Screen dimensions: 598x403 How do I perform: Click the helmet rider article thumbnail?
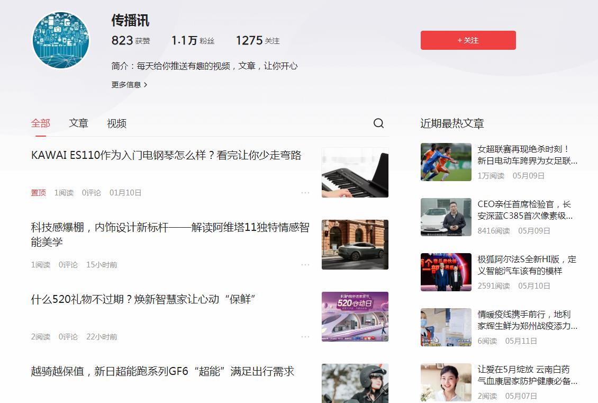(x=355, y=383)
